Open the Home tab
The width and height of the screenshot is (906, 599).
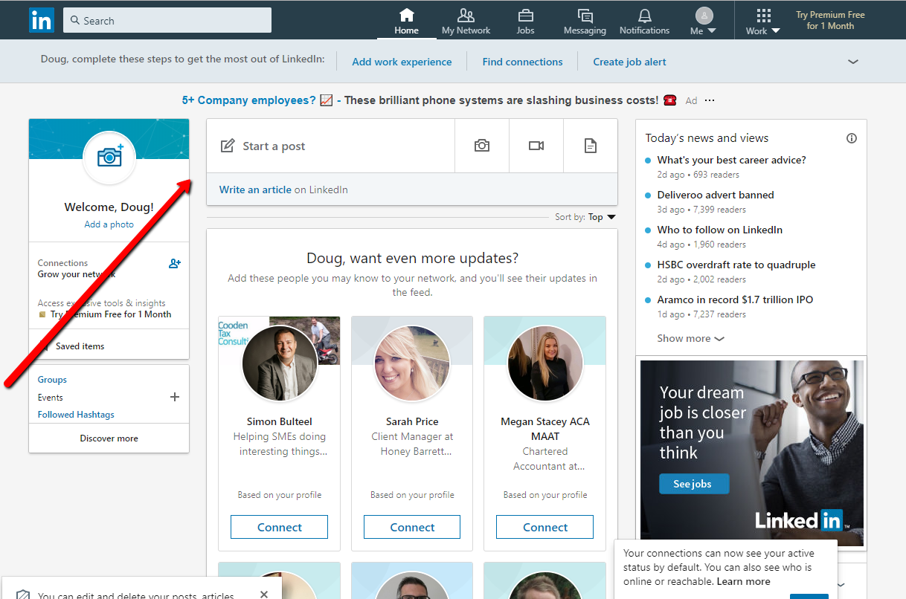pyautogui.click(x=406, y=22)
